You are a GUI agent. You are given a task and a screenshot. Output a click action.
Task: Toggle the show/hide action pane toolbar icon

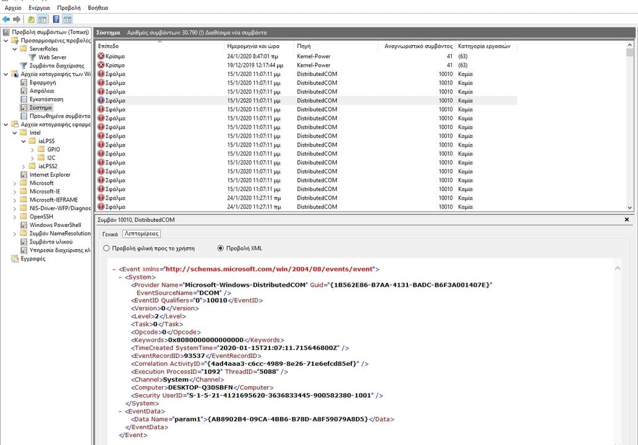(67, 20)
